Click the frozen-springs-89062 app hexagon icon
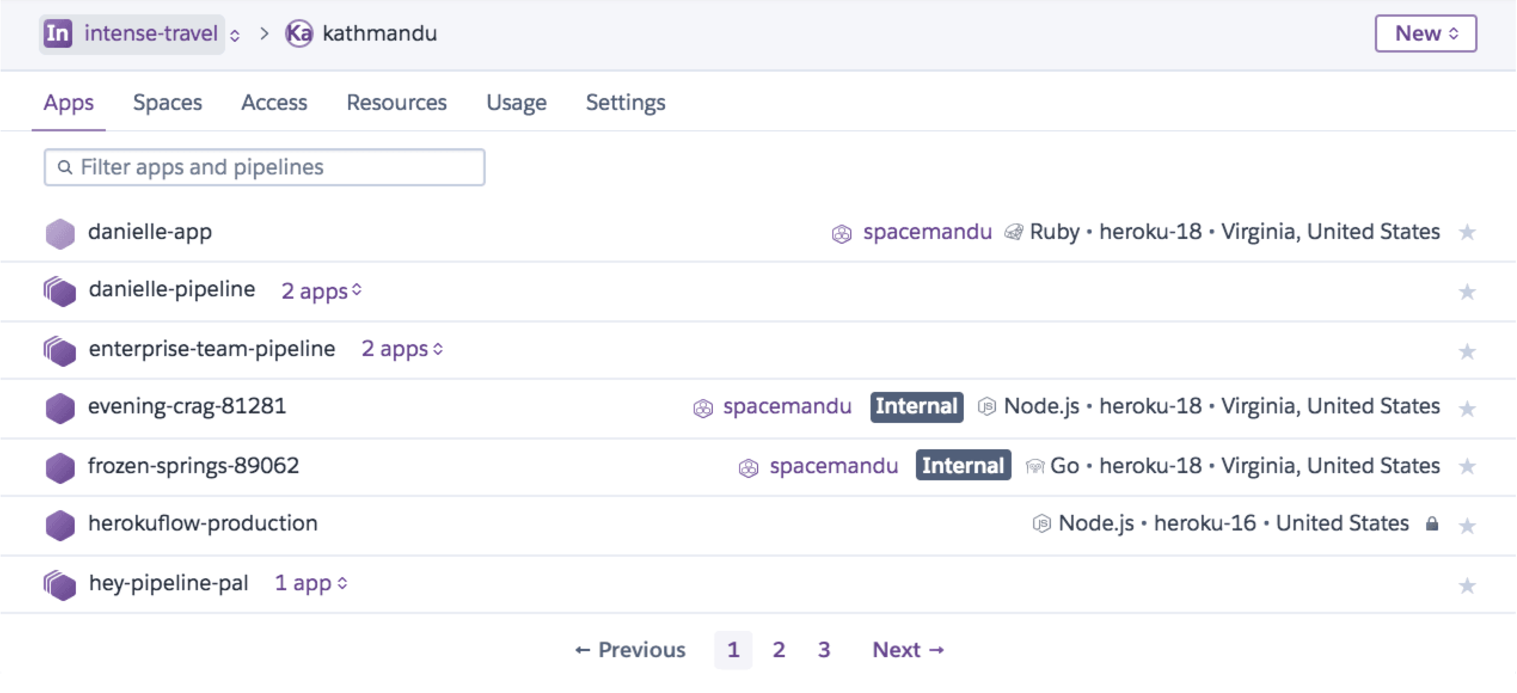Image resolution: width=1517 pixels, height=693 pixels. [x=60, y=468]
